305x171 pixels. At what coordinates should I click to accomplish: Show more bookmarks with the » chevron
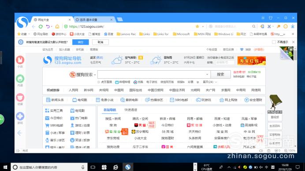pos(293,34)
